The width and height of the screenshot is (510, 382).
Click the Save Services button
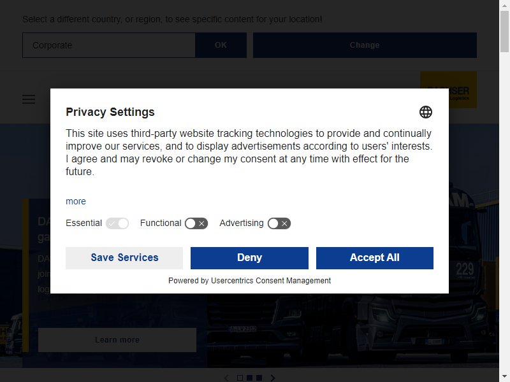pyautogui.click(x=124, y=258)
